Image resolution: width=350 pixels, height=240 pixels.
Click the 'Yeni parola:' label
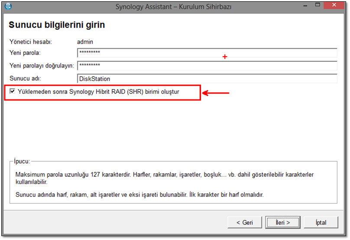pos(25,53)
